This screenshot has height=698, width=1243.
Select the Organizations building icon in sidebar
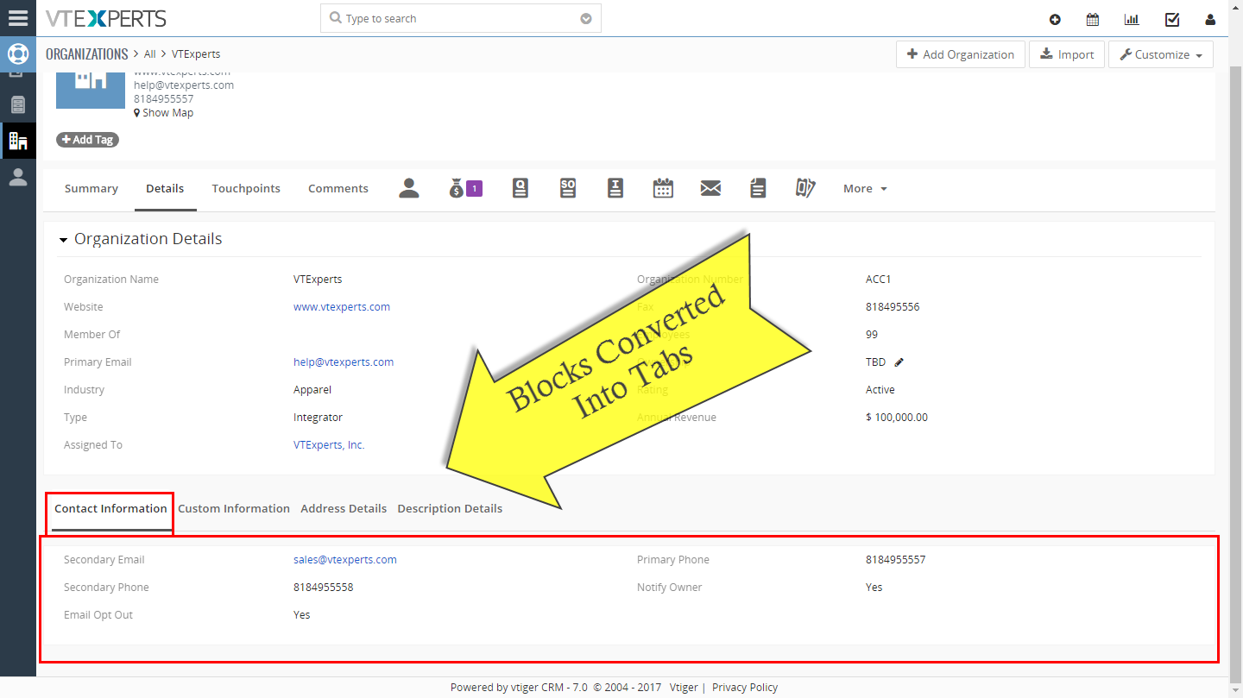(x=17, y=141)
